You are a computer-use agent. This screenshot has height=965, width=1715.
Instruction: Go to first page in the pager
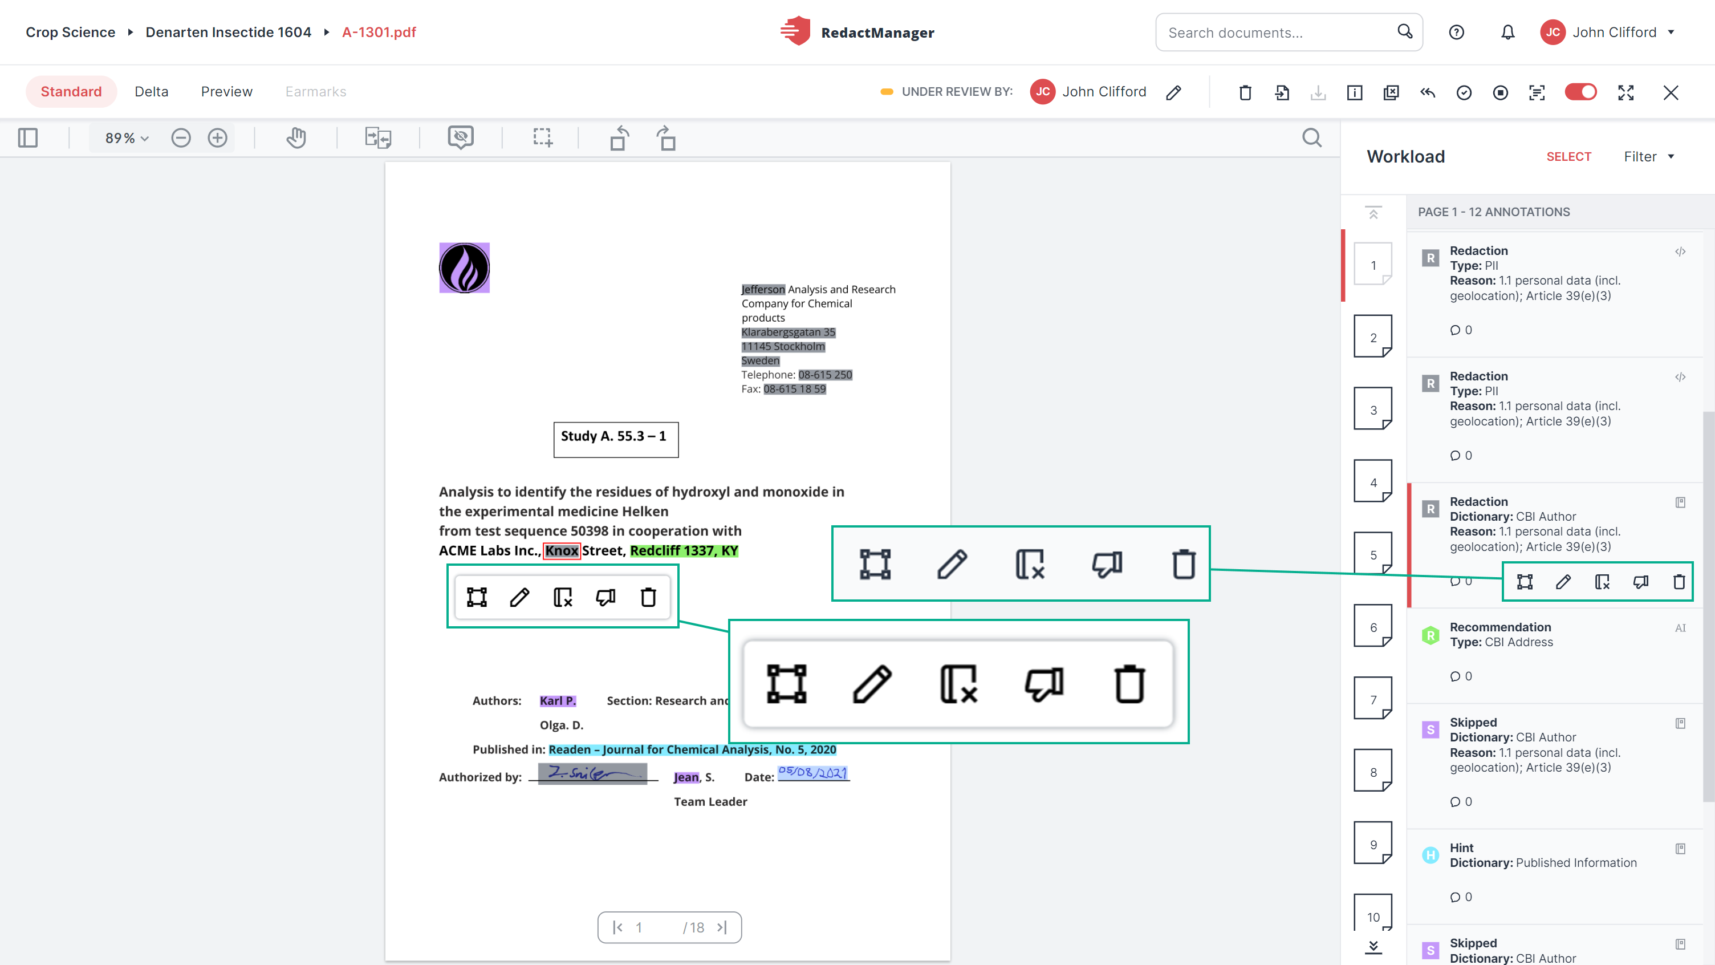click(x=617, y=927)
